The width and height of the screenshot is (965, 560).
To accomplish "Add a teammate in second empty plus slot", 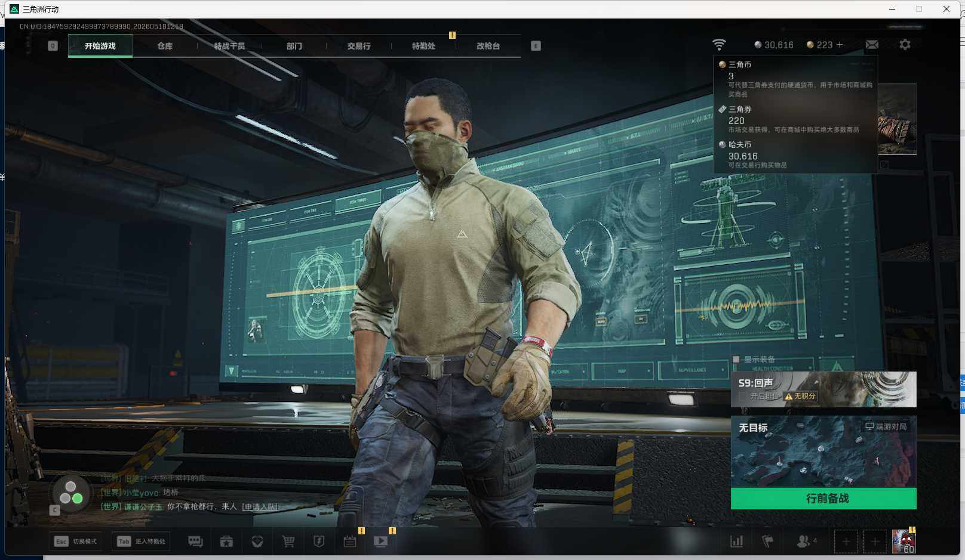I will coord(875,542).
